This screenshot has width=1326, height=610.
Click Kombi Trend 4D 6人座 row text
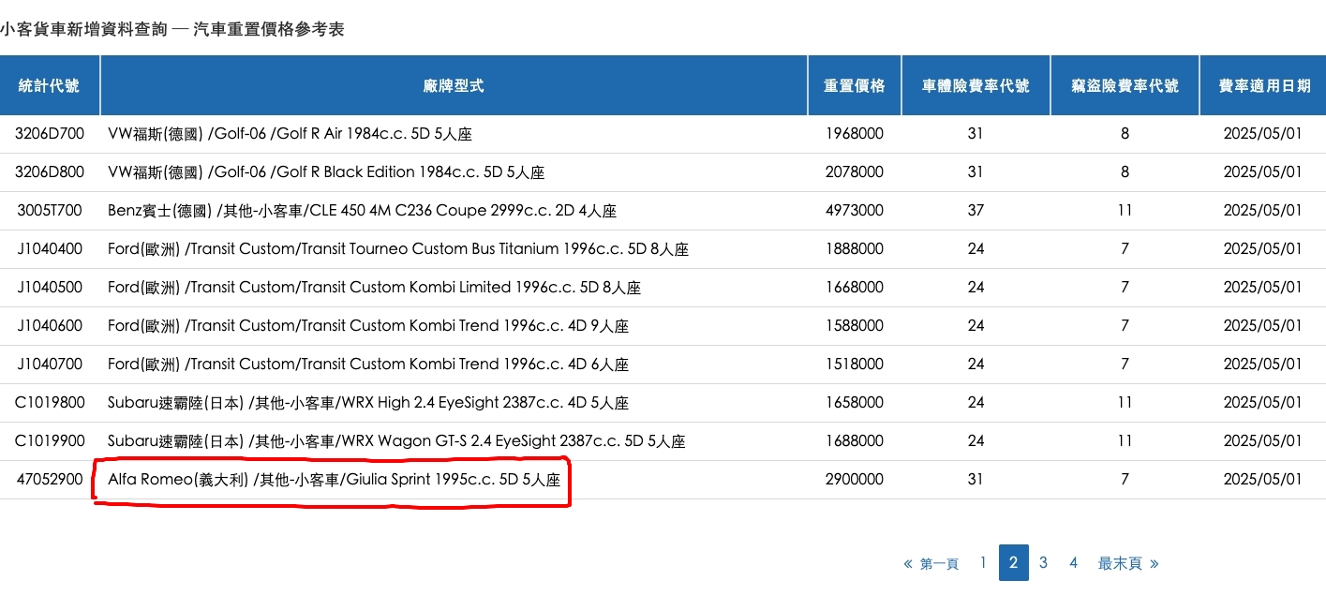click(x=368, y=365)
